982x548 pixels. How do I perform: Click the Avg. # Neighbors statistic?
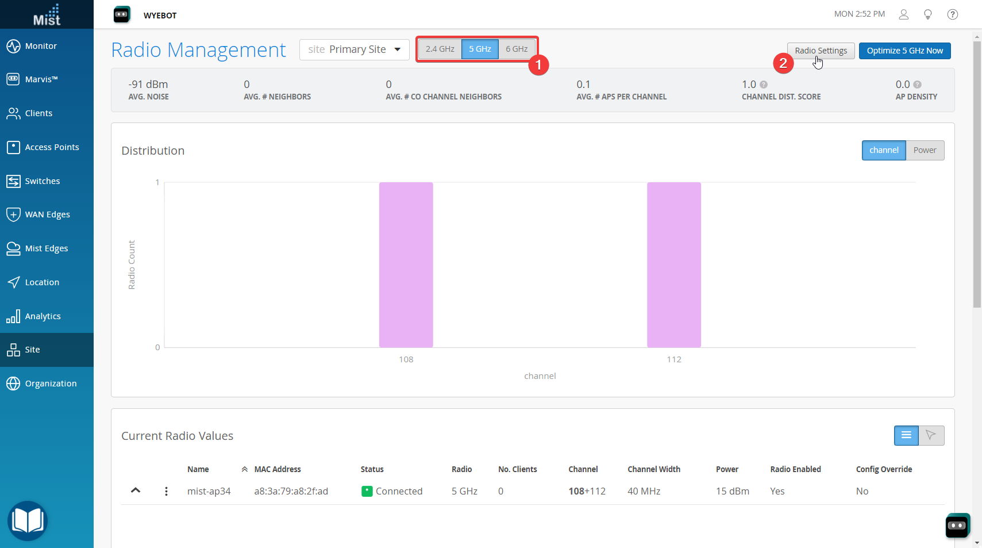coord(277,90)
